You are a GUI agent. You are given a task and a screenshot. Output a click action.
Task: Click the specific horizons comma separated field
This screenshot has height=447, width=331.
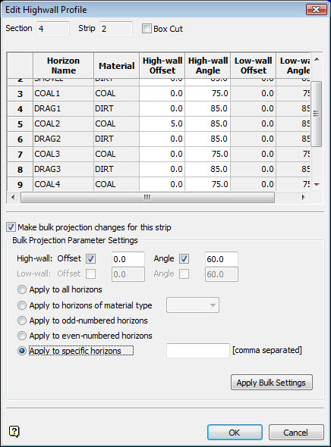(x=197, y=350)
